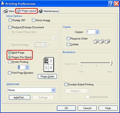Click the Copies spinner arrows
The height and width of the screenshot is (113, 120).
(x=97, y=32)
